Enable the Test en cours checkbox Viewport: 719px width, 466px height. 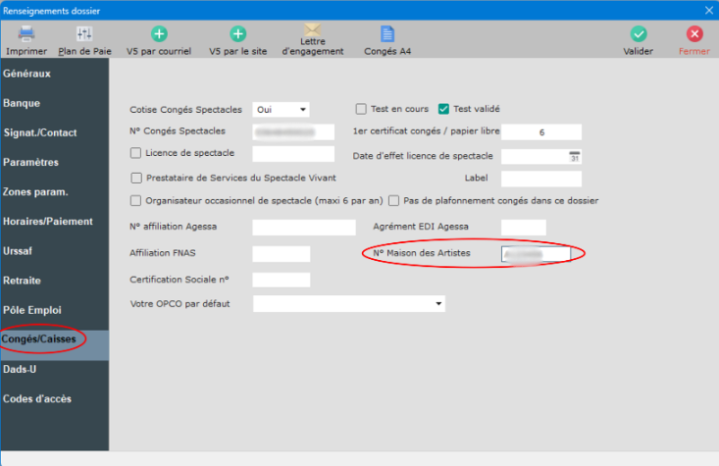361,109
